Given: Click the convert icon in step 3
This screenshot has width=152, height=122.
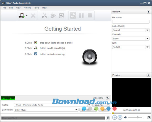Looking at the screenshot, I should 36,54.
